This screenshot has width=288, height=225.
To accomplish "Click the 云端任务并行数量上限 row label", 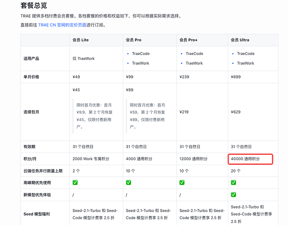I will coord(43,171).
